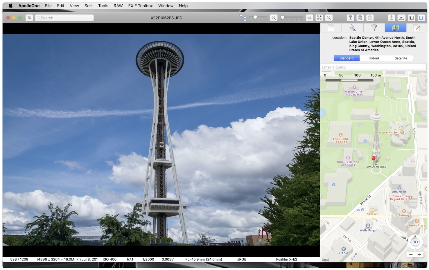The height and width of the screenshot is (270, 429).
Task: Click the SPACE NEEDLE map label
Action: point(376,167)
